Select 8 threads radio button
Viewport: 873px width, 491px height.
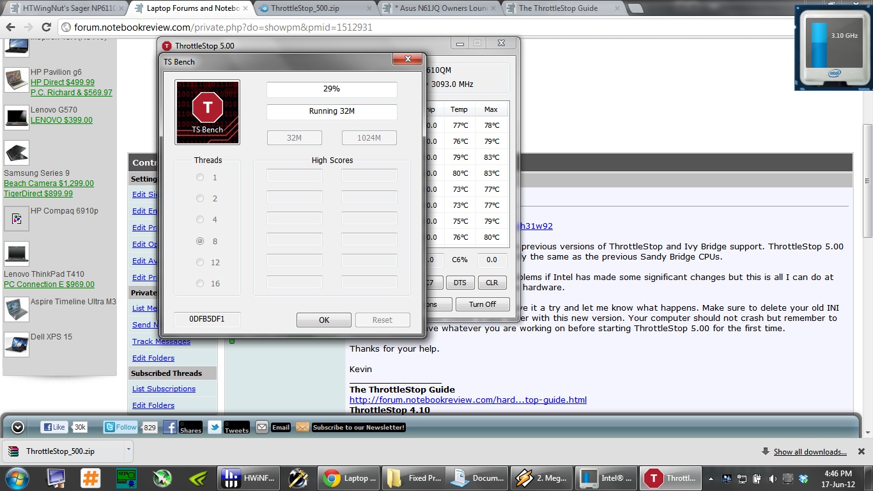[200, 241]
